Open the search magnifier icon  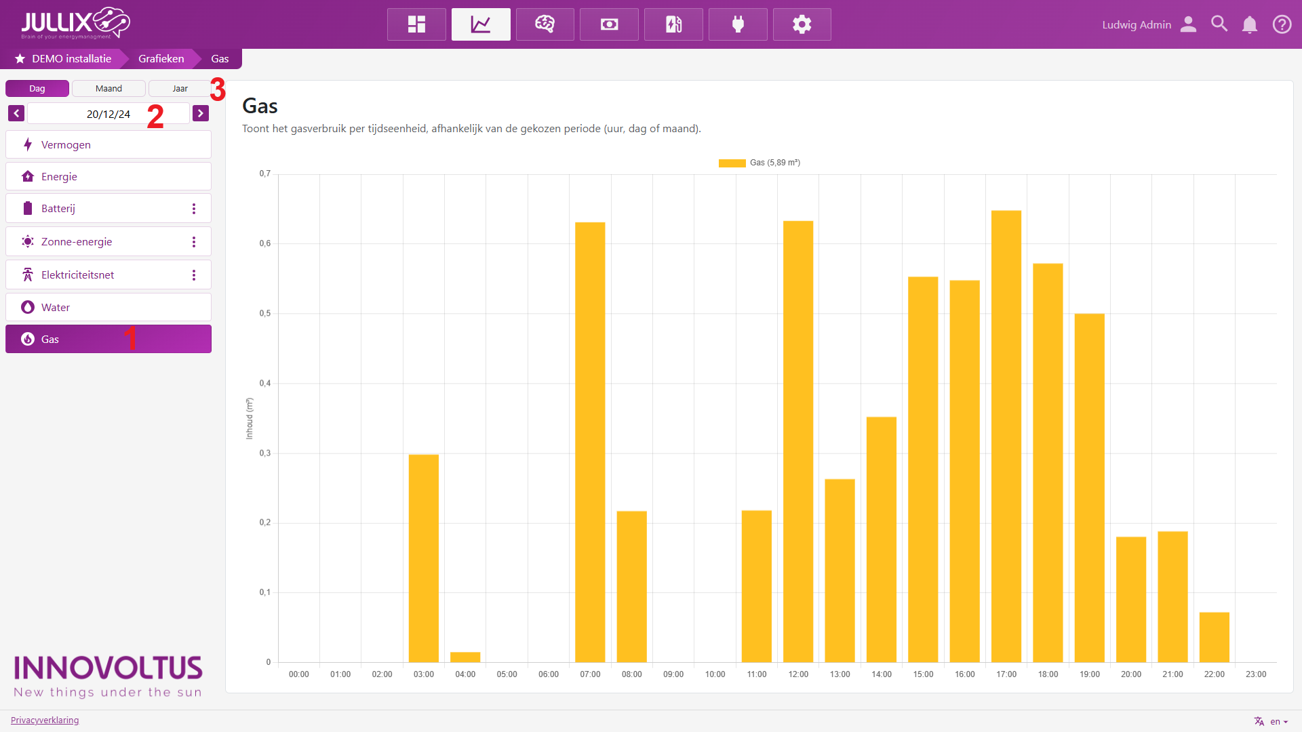[1219, 24]
